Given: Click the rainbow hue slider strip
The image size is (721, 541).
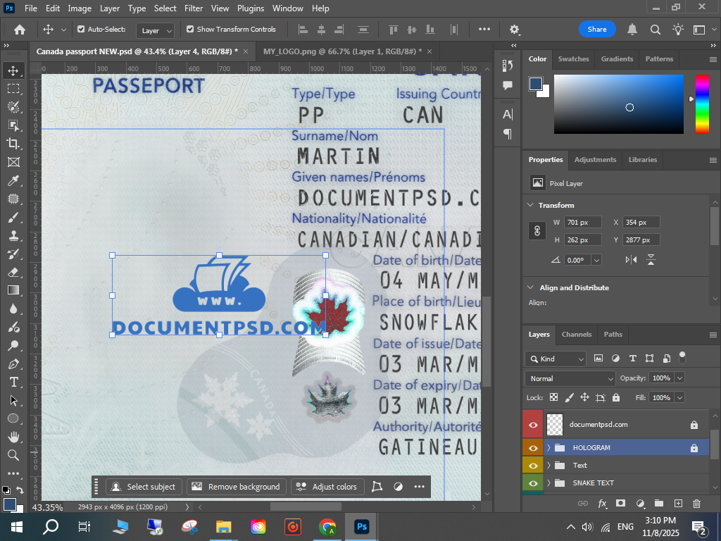Looking at the screenshot, I should click(702, 104).
